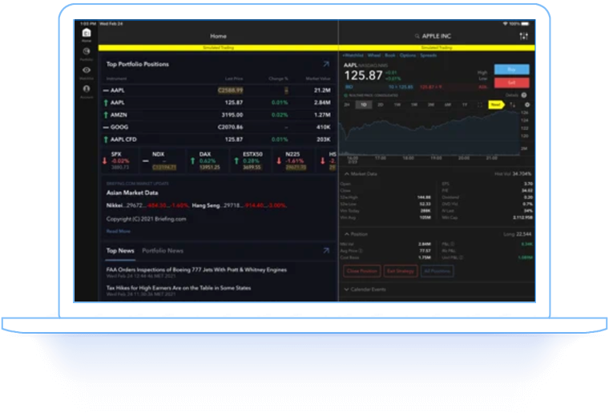Sort by Last Price column header
This screenshot has height=413, width=609.
point(234,79)
